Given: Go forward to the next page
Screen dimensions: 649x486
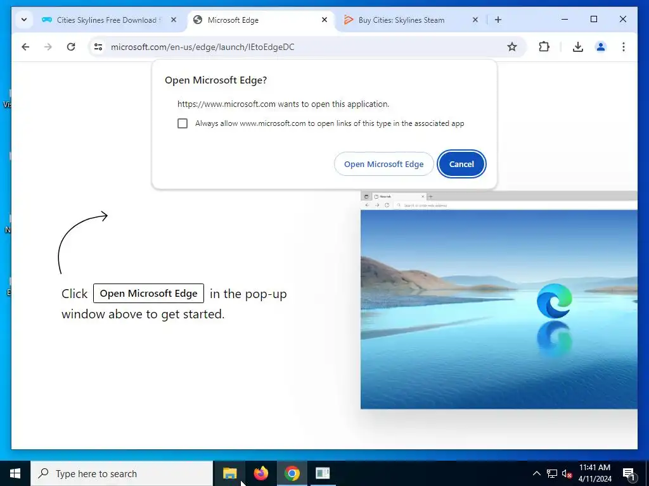Looking at the screenshot, I should [x=48, y=47].
